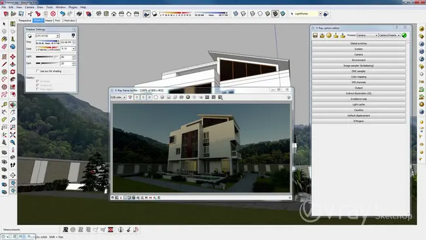Viewport: 426px width, 240px height.
Task: Open the Color mapping section
Action: [x=358, y=77]
